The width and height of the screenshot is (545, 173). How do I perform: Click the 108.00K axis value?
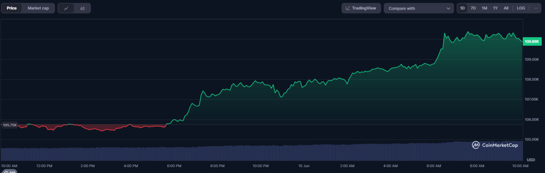pos(532,79)
